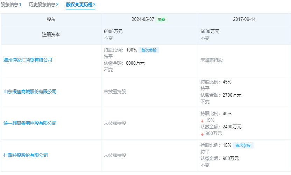The height and width of the screenshot is (175, 291).
Task: Open 滕州仲家汇商贸有限公司 shareholder link
Action: point(28,60)
